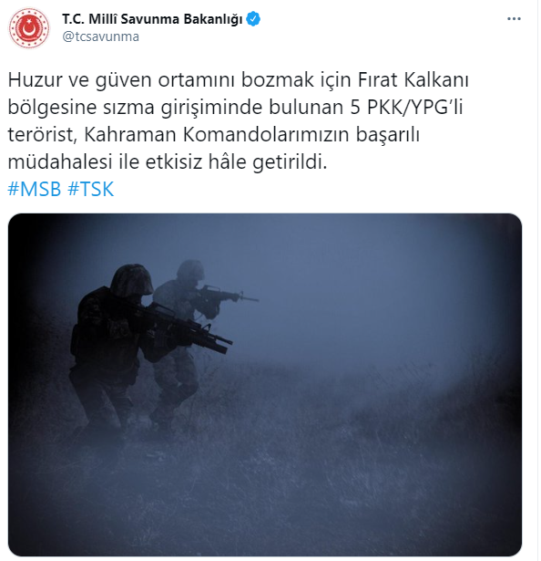
Task: Click the foreground soldier's helmet
Action: [131, 280]
